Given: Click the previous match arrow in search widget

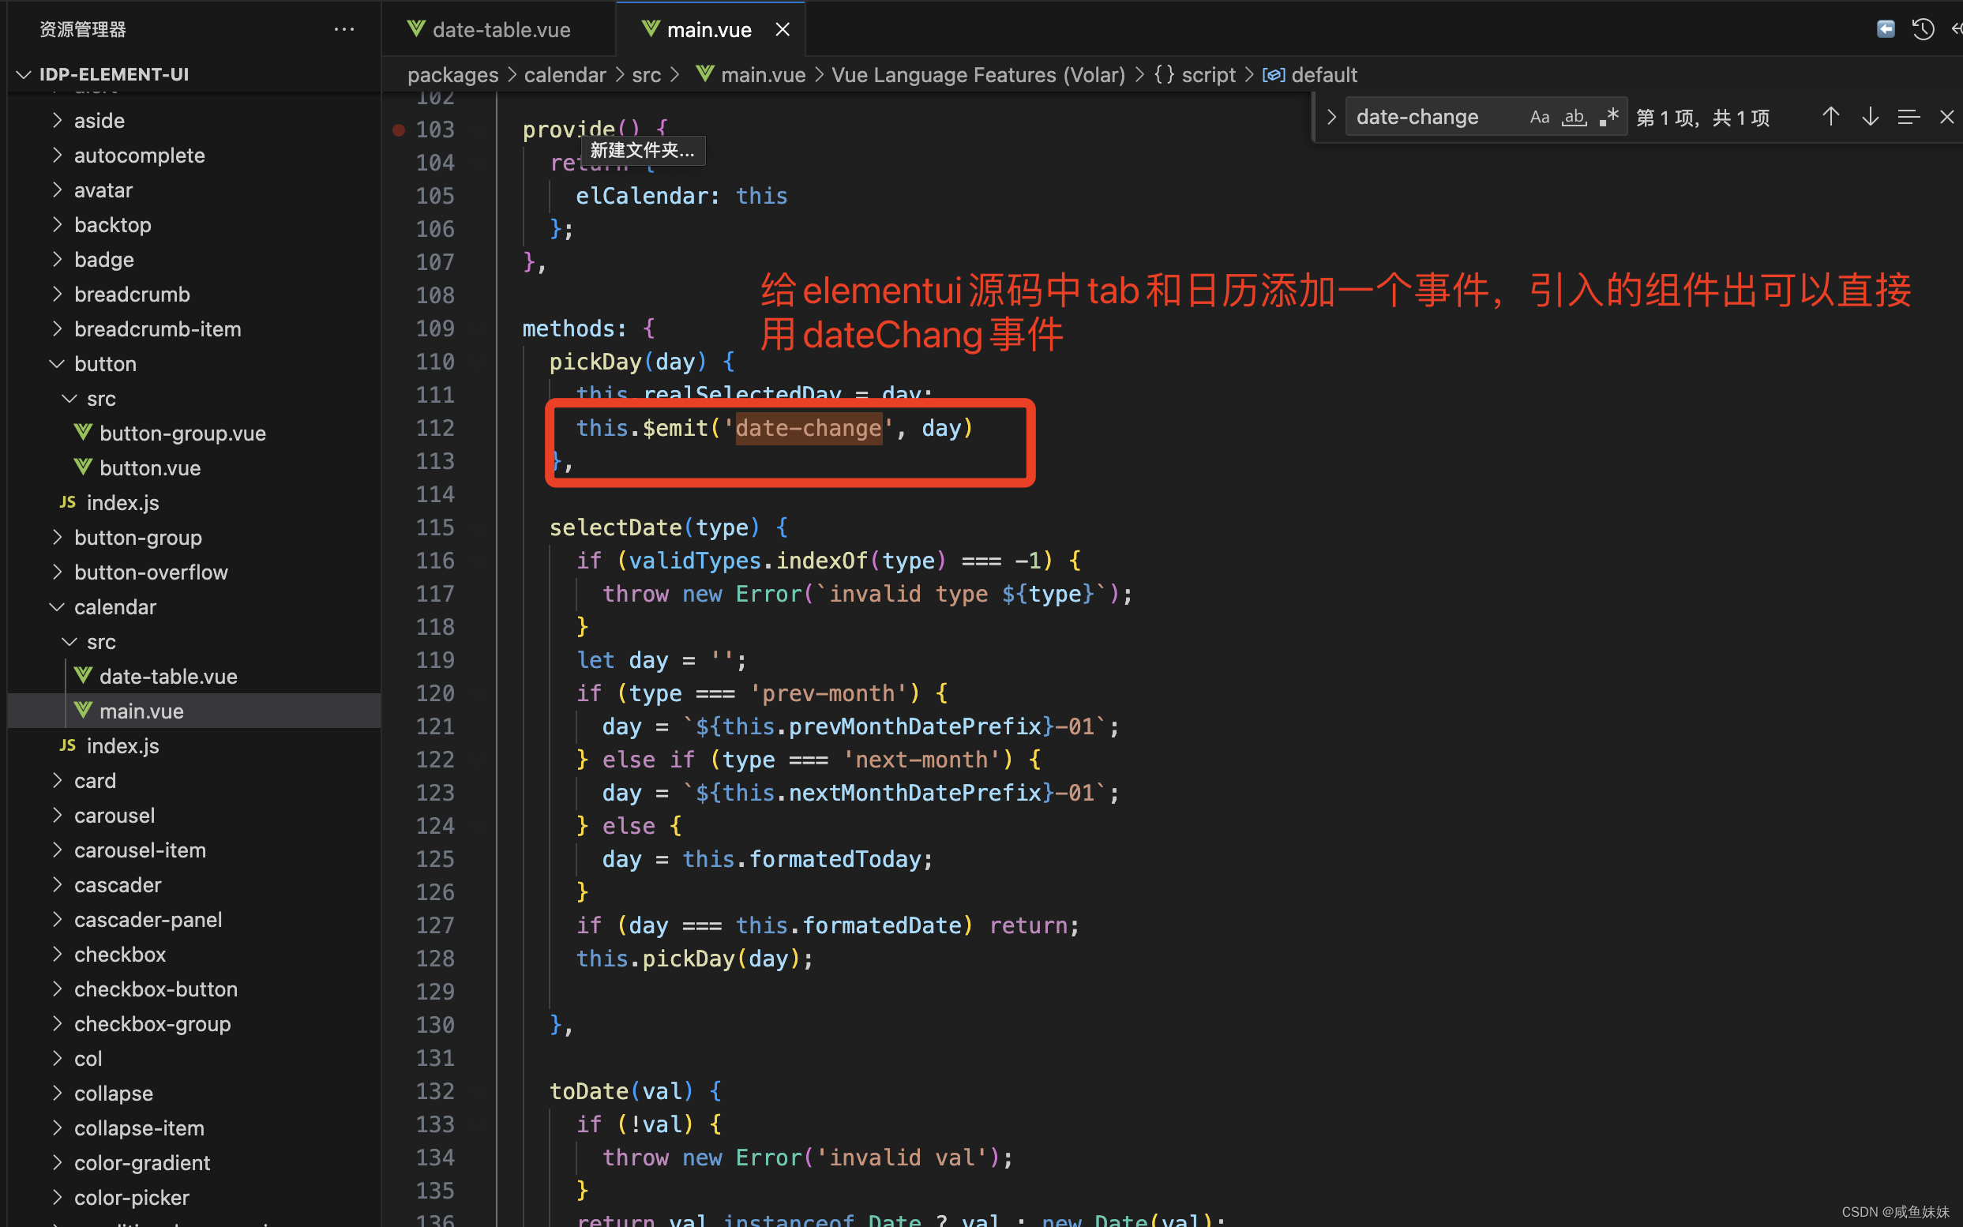Looking at the screenshot, I should [x=1832, y=116].
